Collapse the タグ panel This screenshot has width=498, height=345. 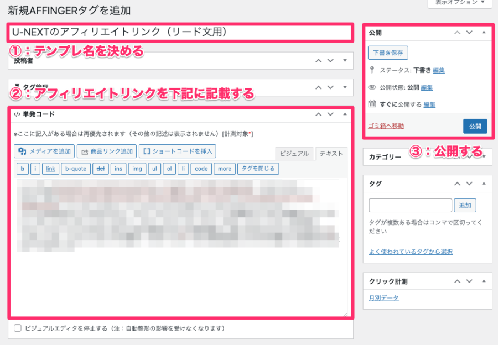484,184
